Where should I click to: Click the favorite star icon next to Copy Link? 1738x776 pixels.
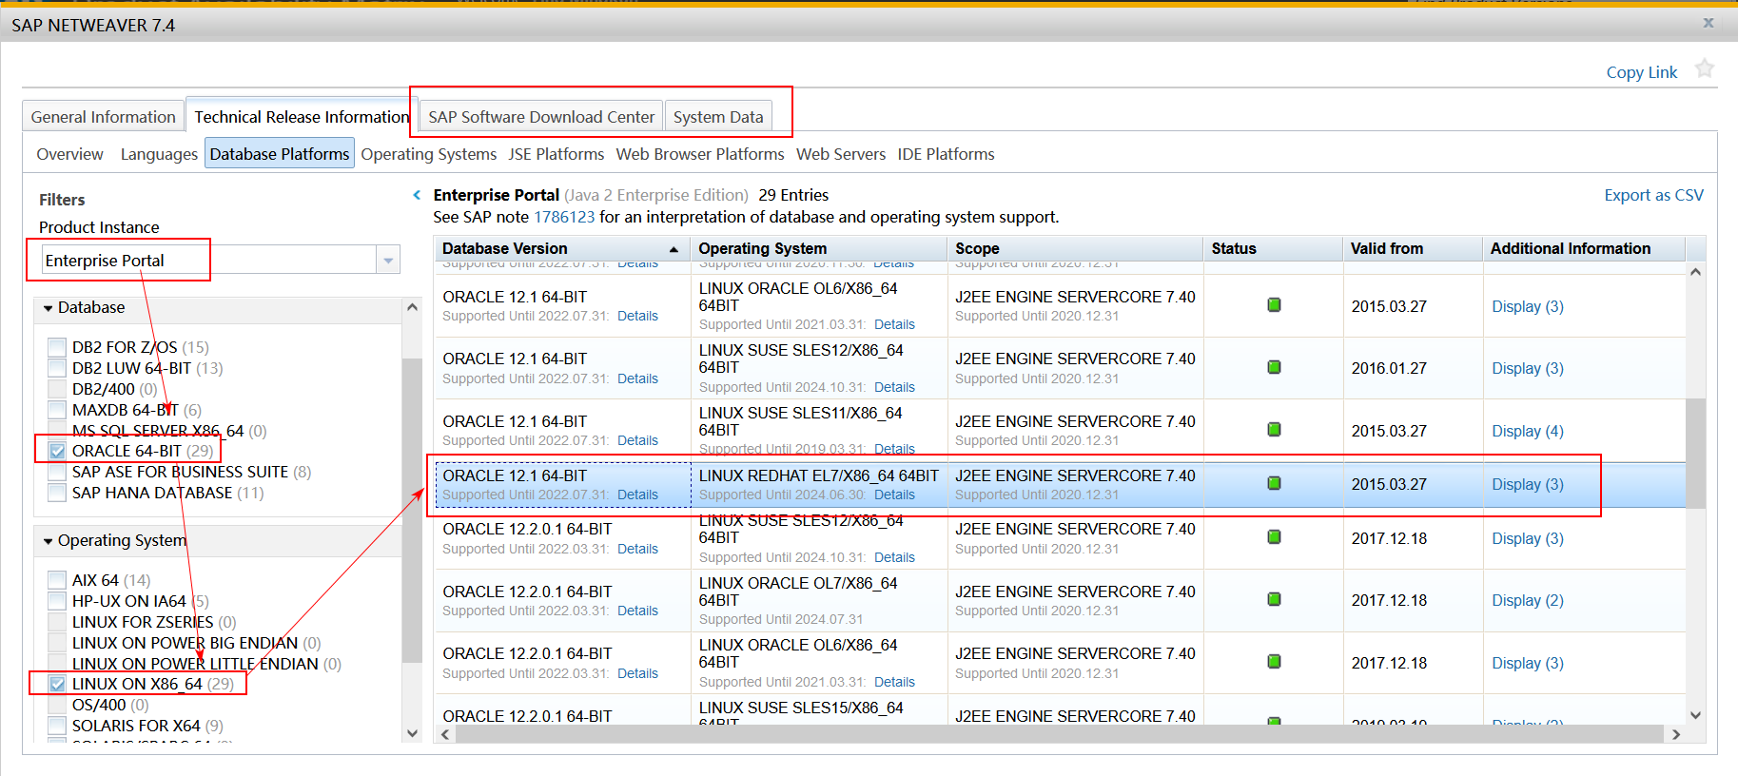(x=1705, y=68)
